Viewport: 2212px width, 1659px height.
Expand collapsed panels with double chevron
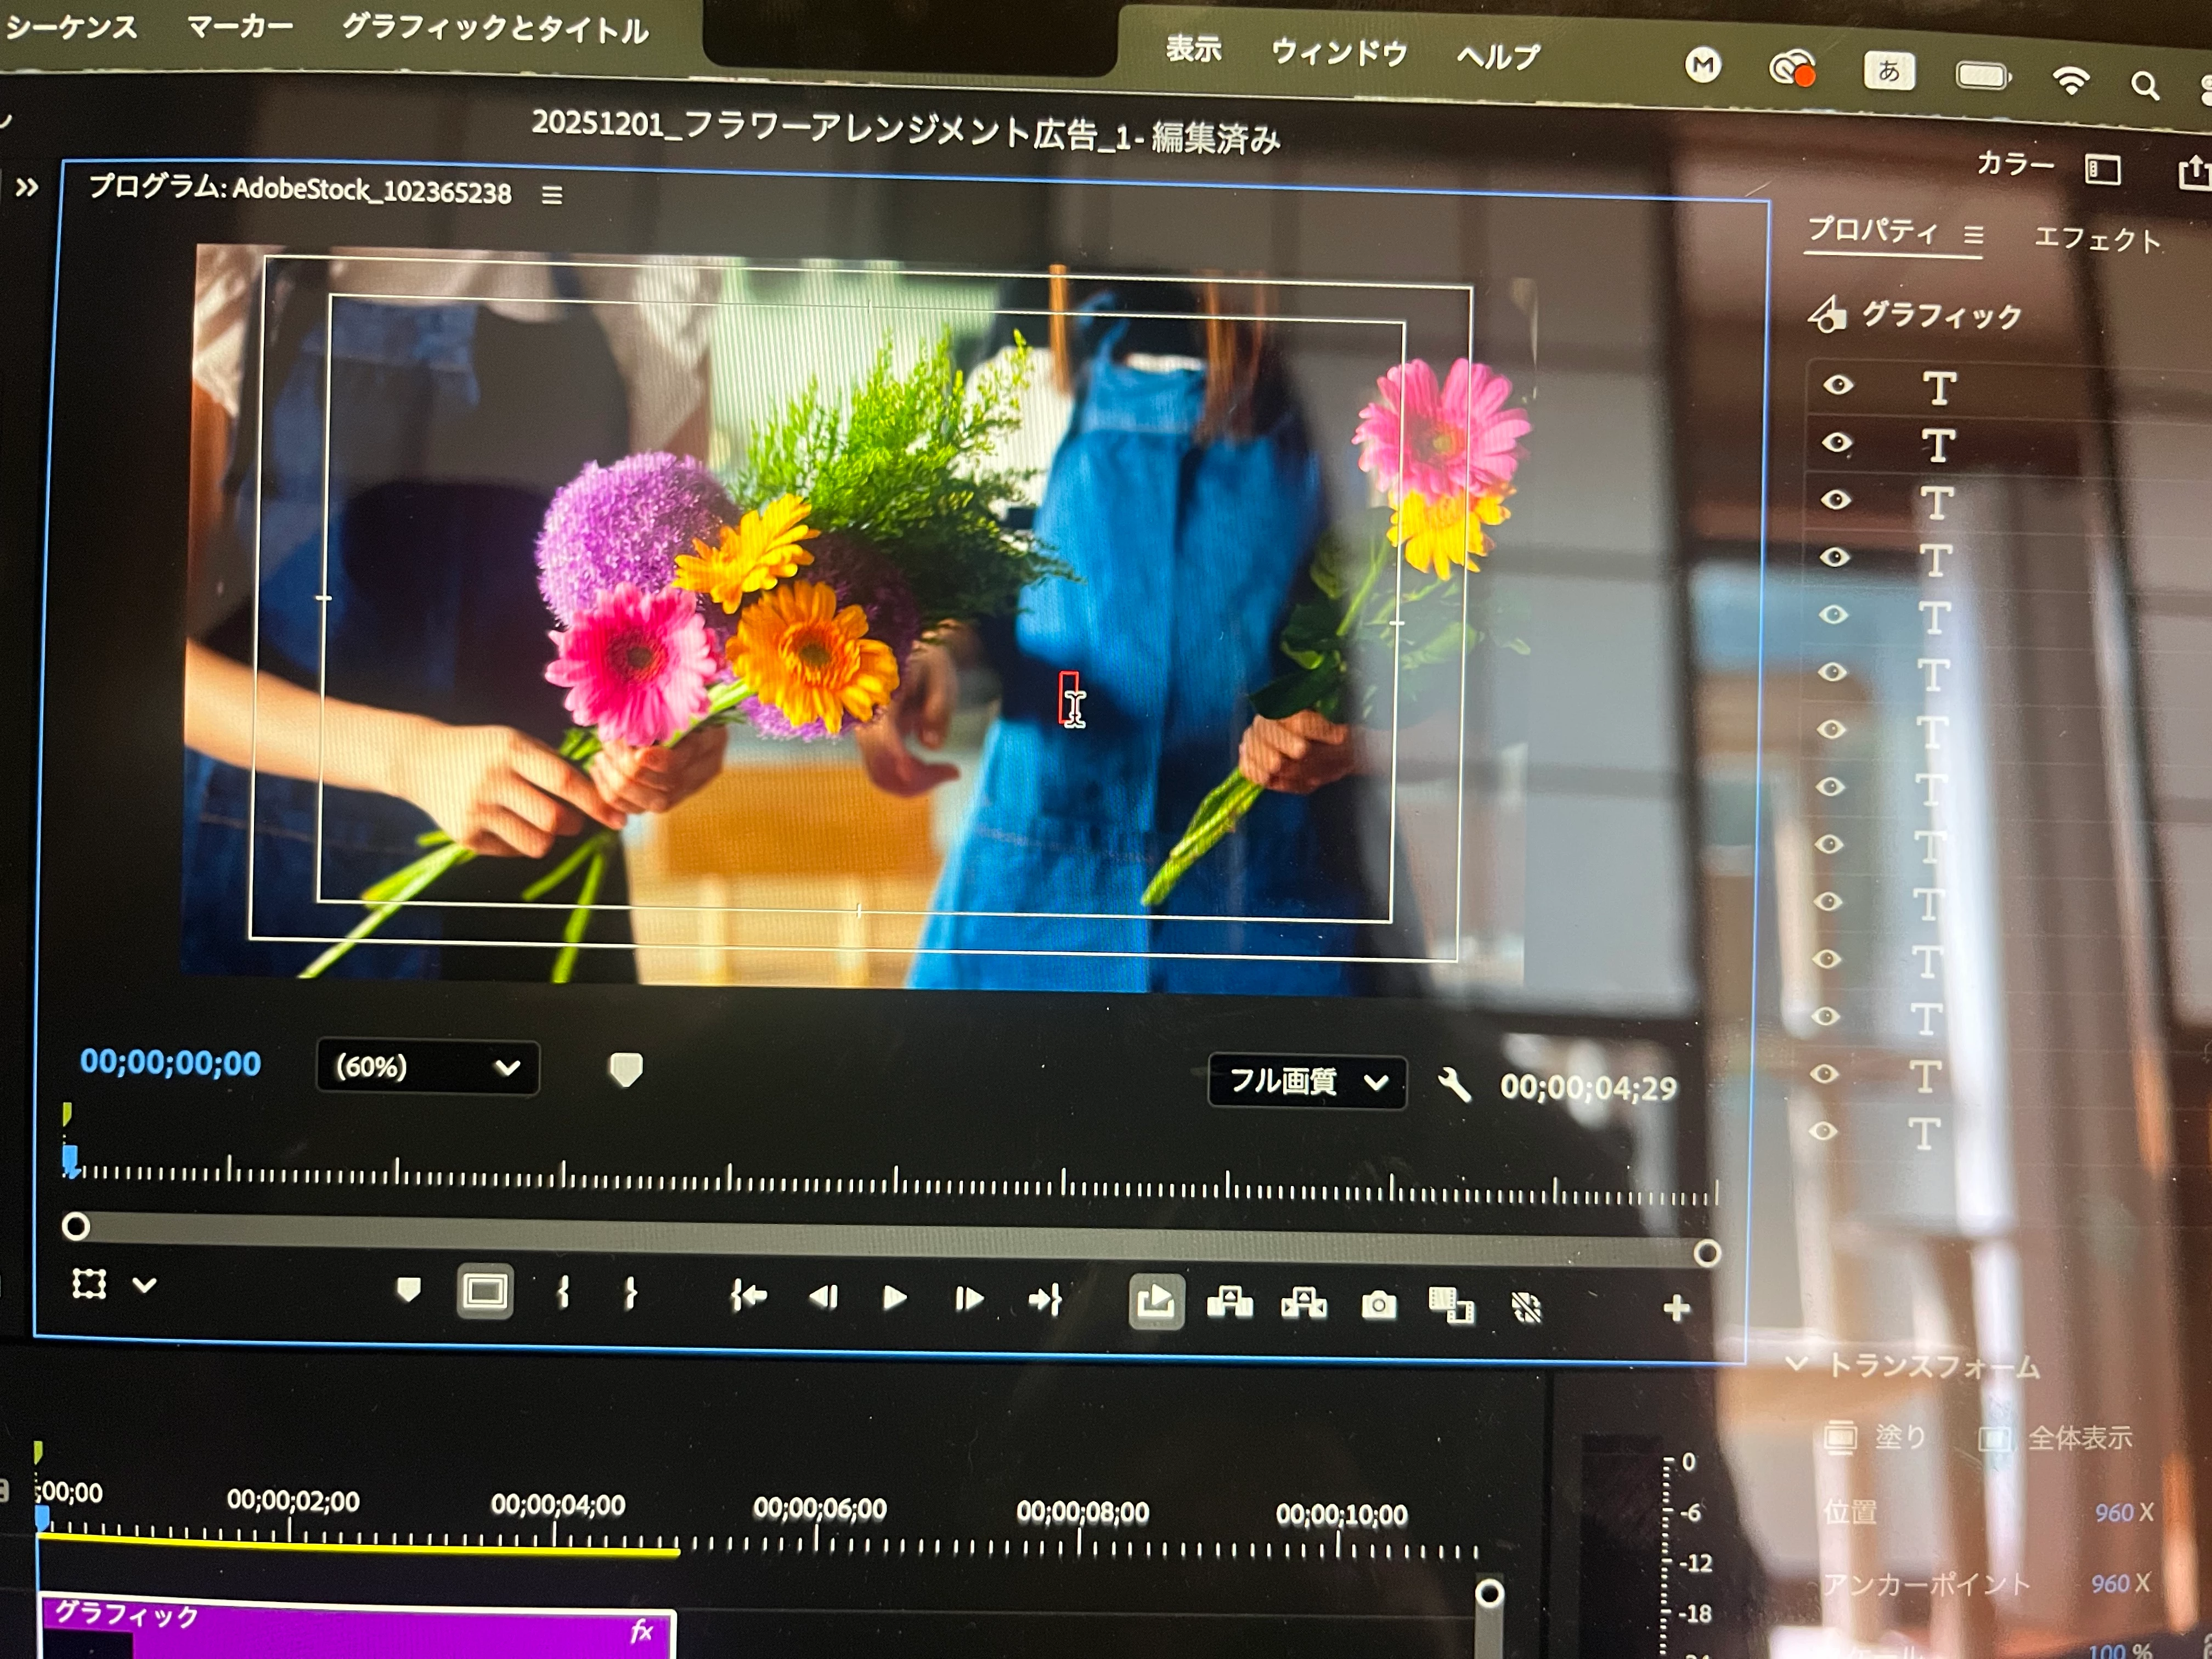tap(27, 187)
